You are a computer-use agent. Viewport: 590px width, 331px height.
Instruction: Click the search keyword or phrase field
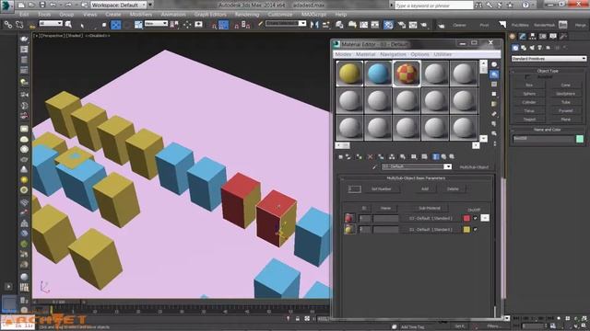coord(433,6)
